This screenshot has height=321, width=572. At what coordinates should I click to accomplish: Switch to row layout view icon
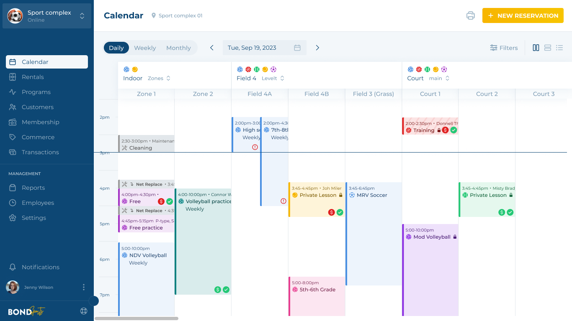click(547, 48)
